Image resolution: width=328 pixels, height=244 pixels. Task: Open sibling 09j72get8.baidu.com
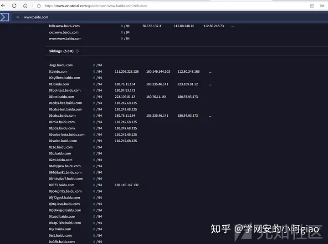tap(64, 198)
